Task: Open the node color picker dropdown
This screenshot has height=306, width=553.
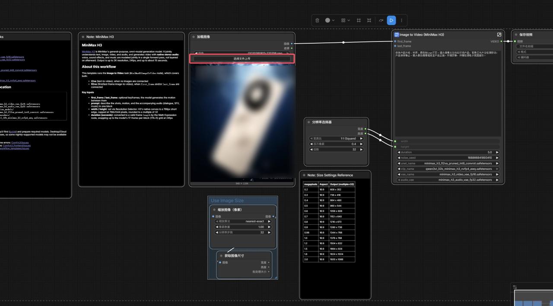Action: pos(330,20)
